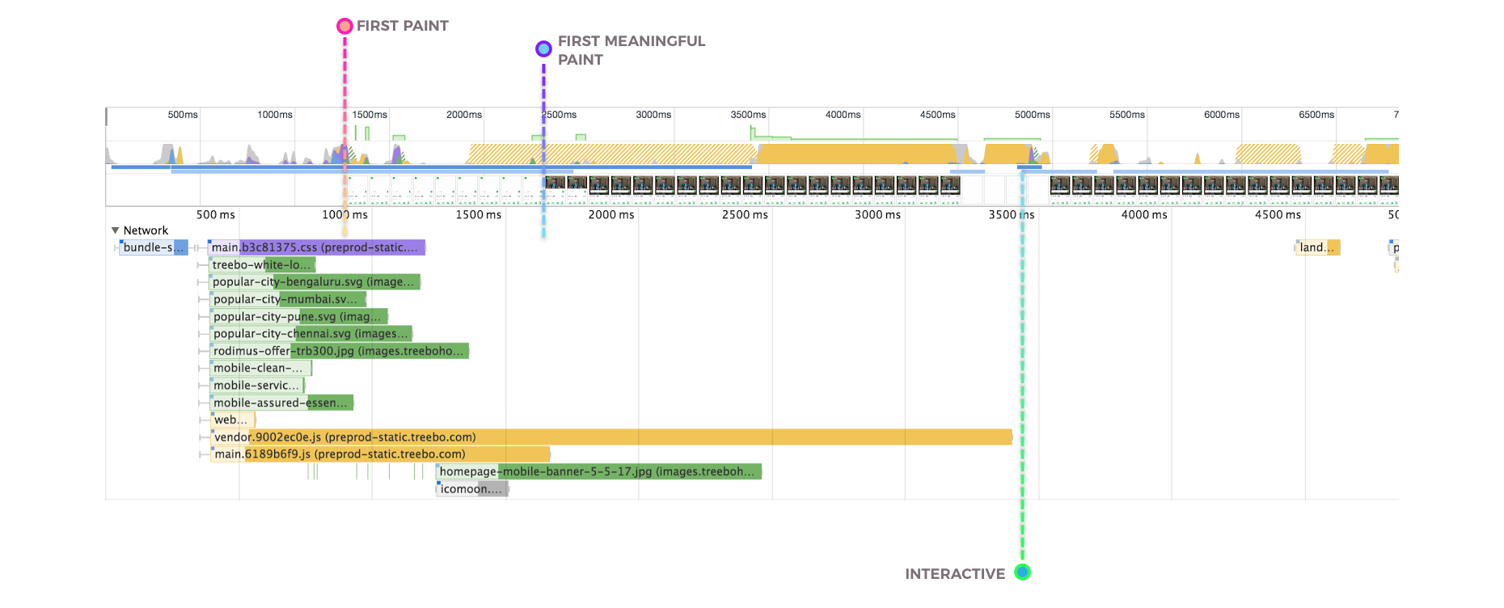The image size is (1504, 608).
Task: Click the icomoon font request bar
Action: pyautogui.click(x=472, y=489)
